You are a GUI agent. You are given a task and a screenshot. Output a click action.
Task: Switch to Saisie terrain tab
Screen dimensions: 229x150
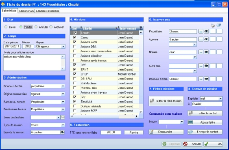click(x=26, y=11)
